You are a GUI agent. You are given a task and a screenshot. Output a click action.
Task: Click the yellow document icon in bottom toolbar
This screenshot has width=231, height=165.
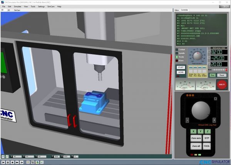tap(28, 162)
